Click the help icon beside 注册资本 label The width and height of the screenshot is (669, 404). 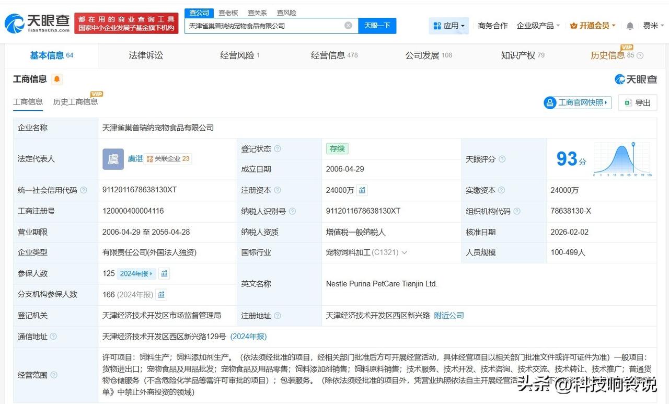tap(278, 190)
